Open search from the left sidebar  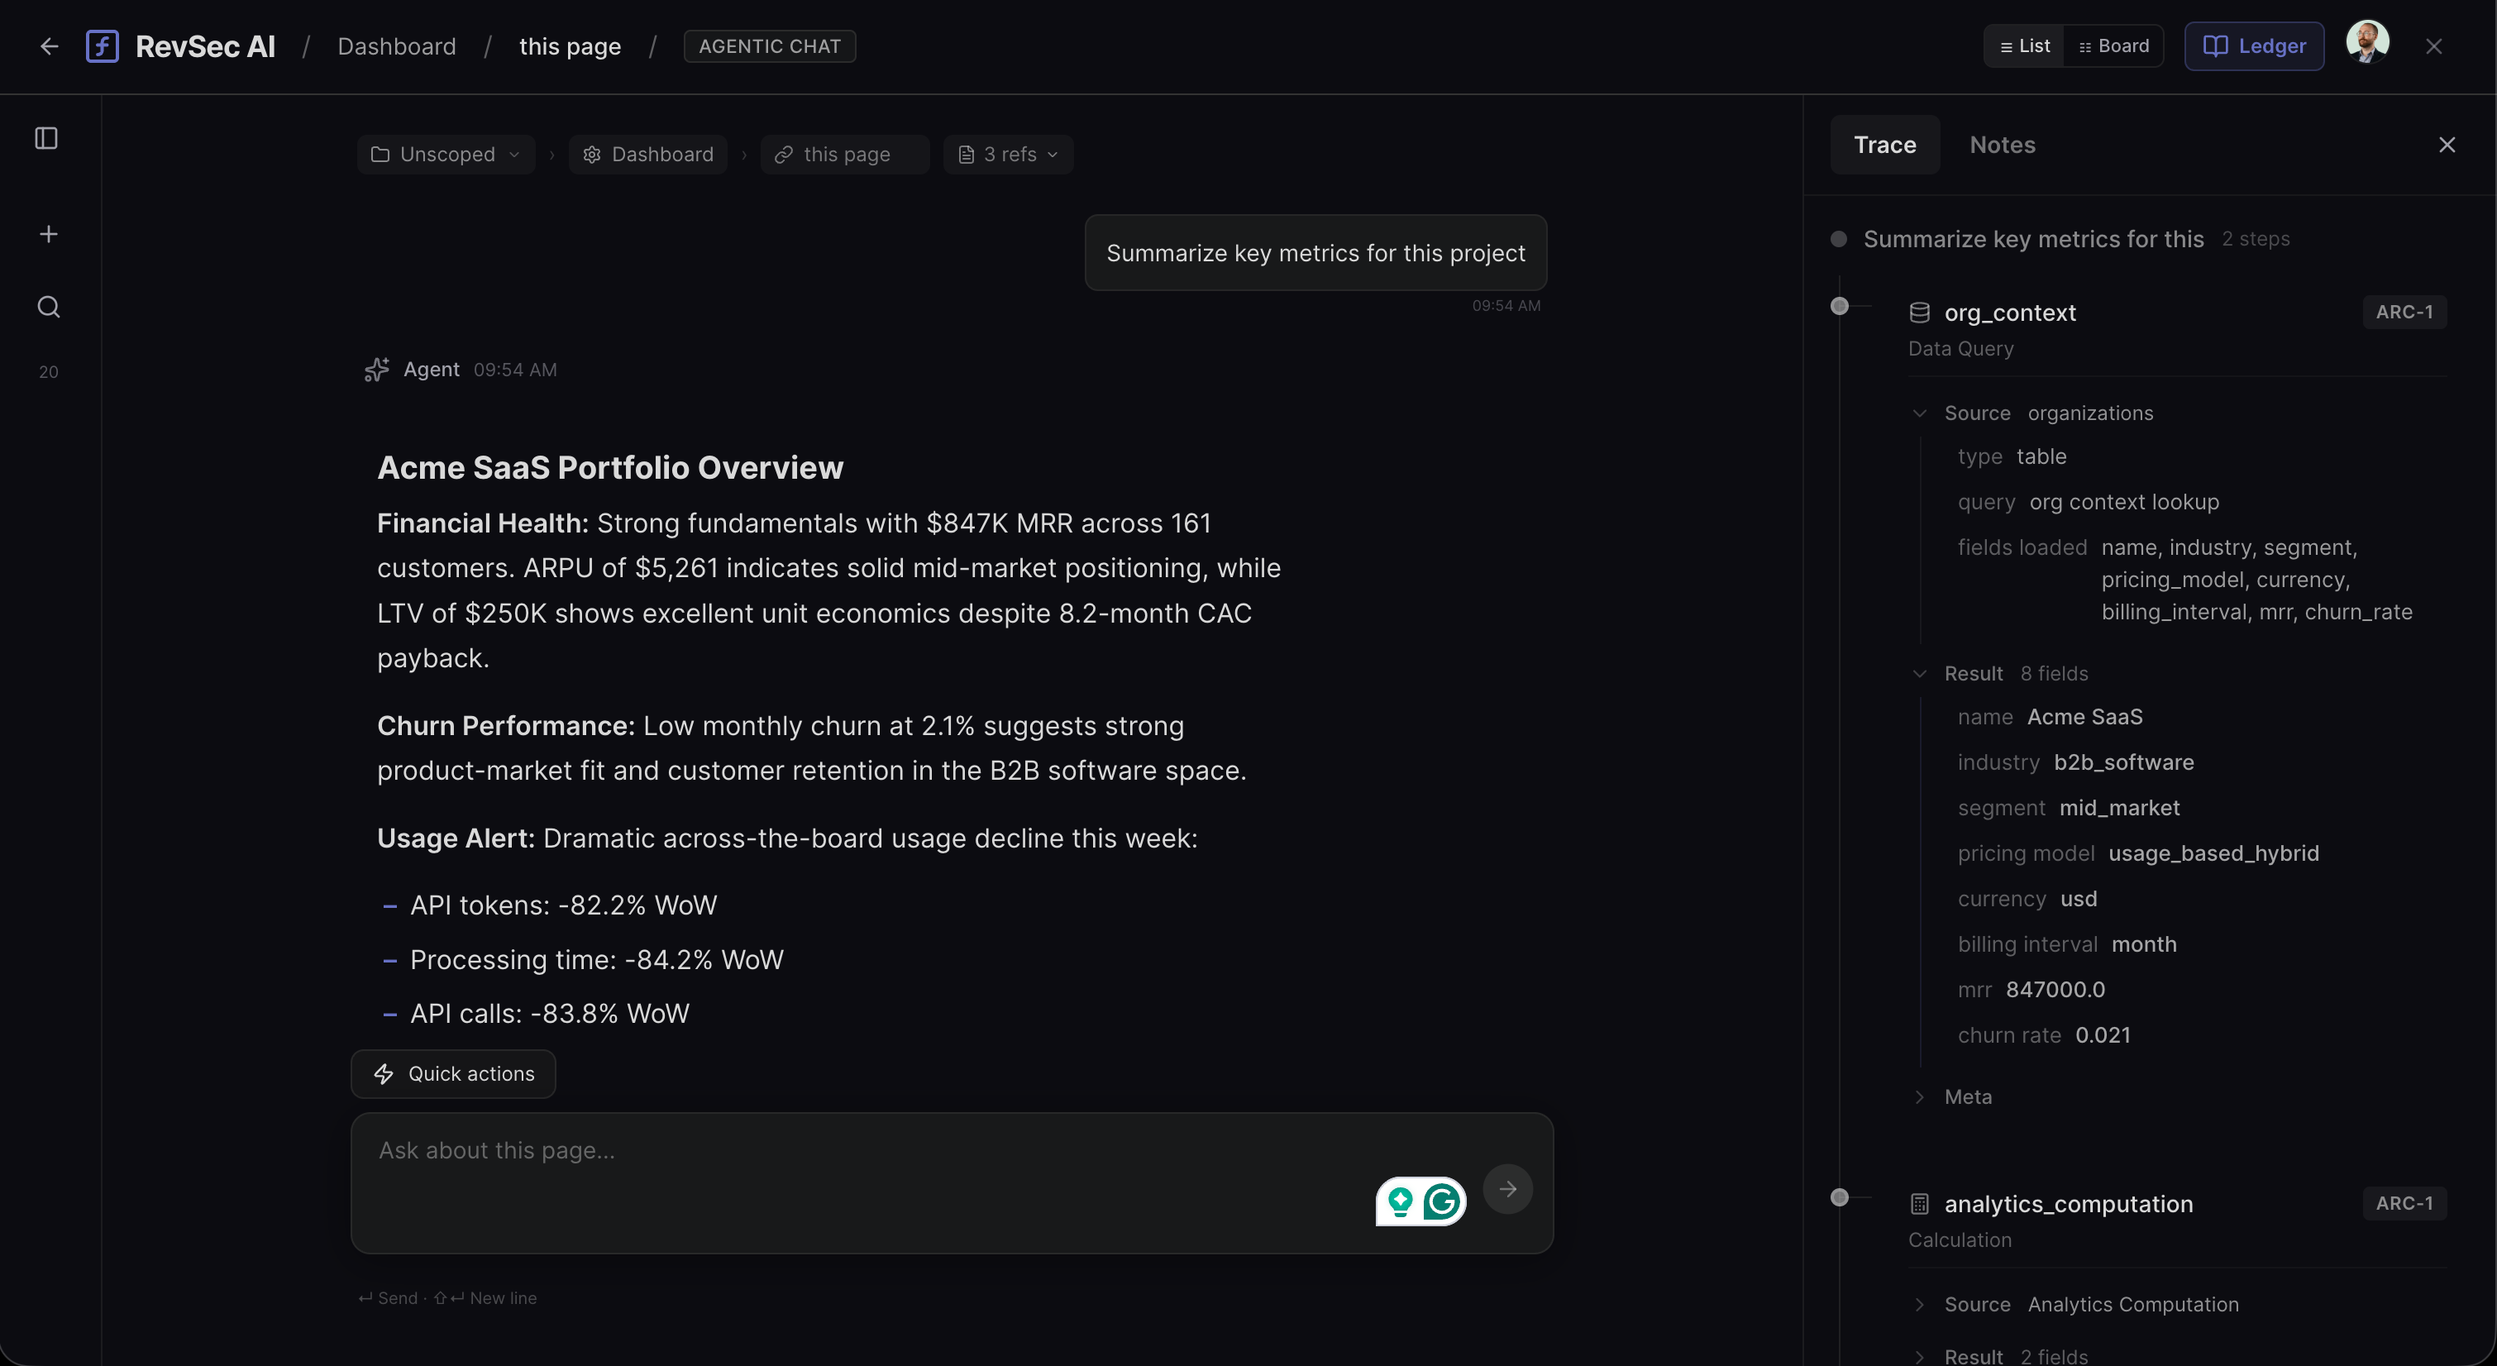tap(49, 308)
